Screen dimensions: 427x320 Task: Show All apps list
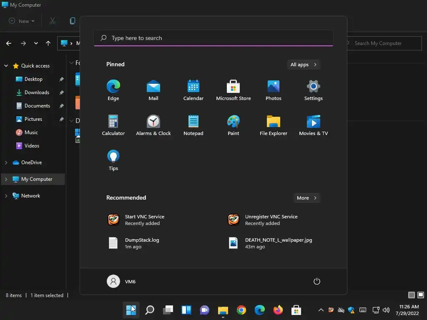point(304,65)
